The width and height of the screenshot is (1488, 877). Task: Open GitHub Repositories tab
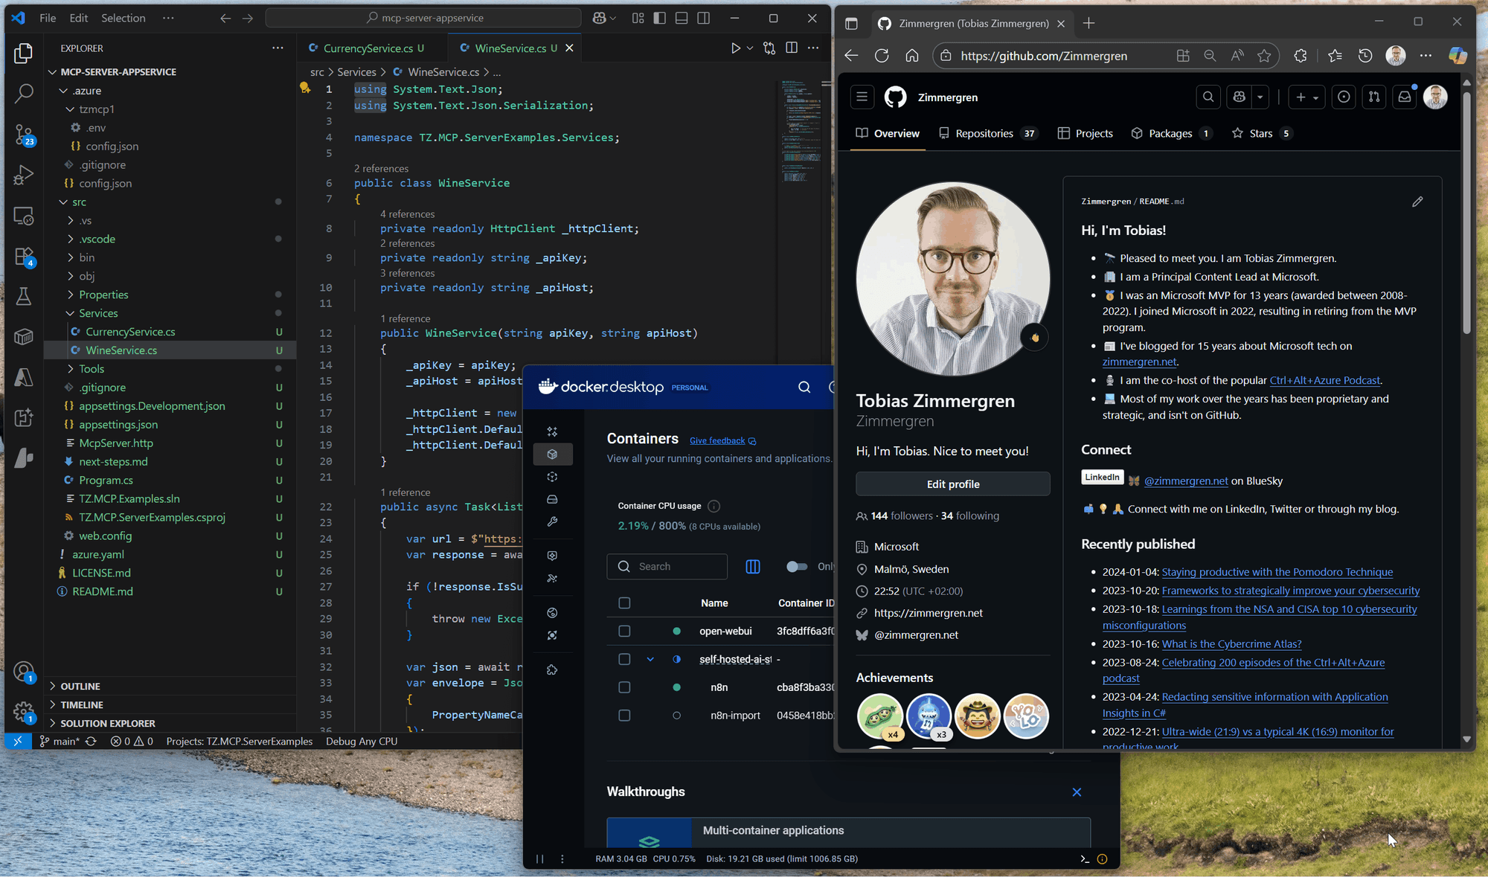click(x=987, y=133)
